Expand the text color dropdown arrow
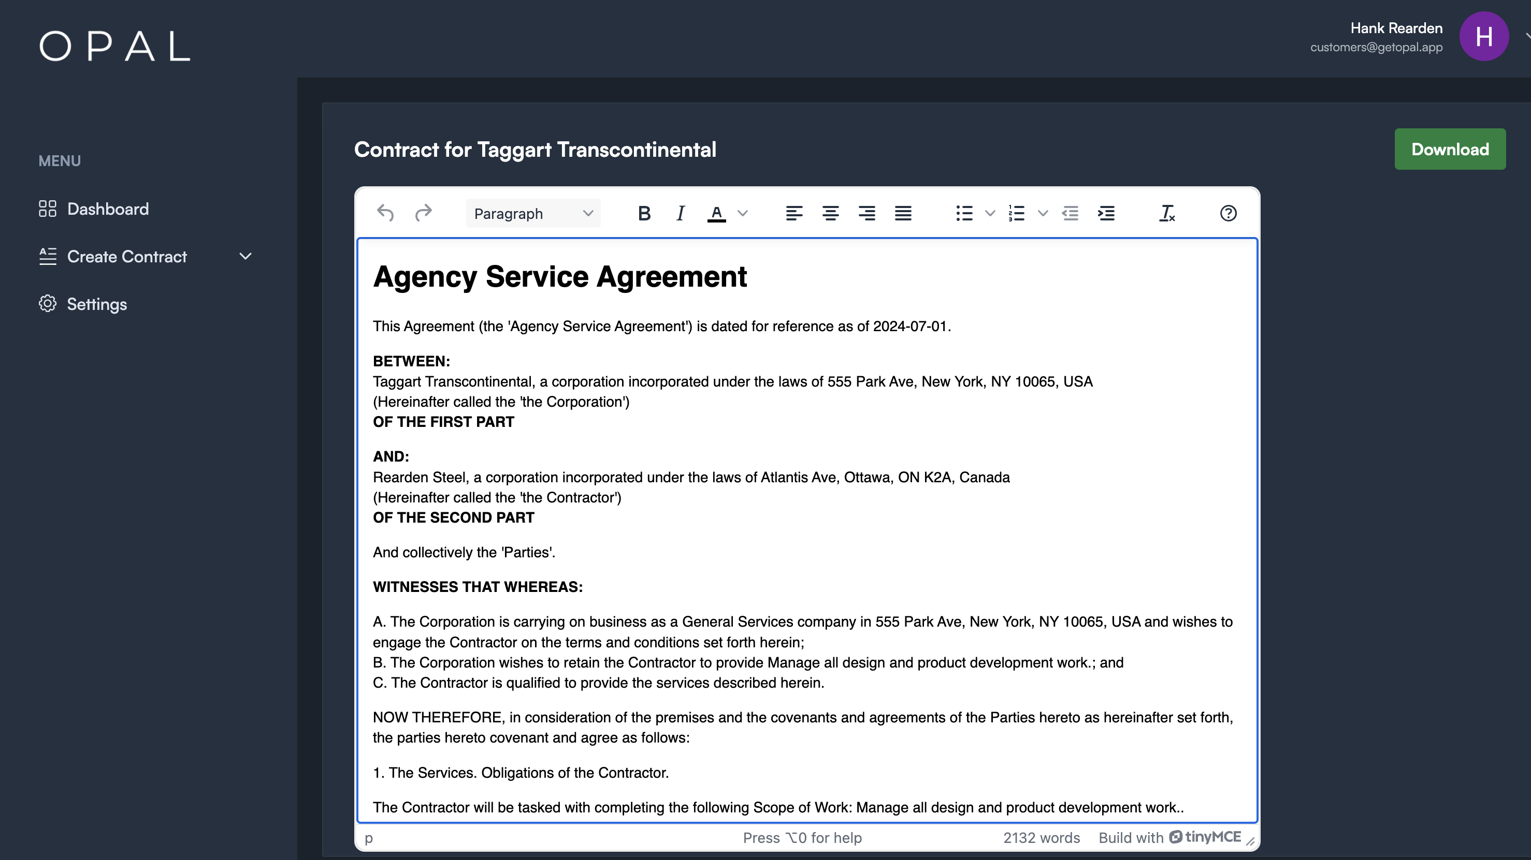 tap(742, 213)
